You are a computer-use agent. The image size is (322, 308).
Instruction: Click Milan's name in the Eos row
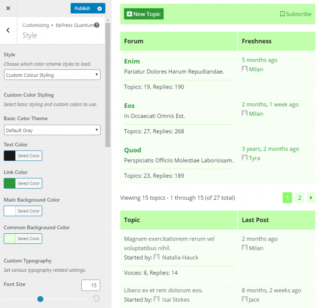(x=256, y=114)
